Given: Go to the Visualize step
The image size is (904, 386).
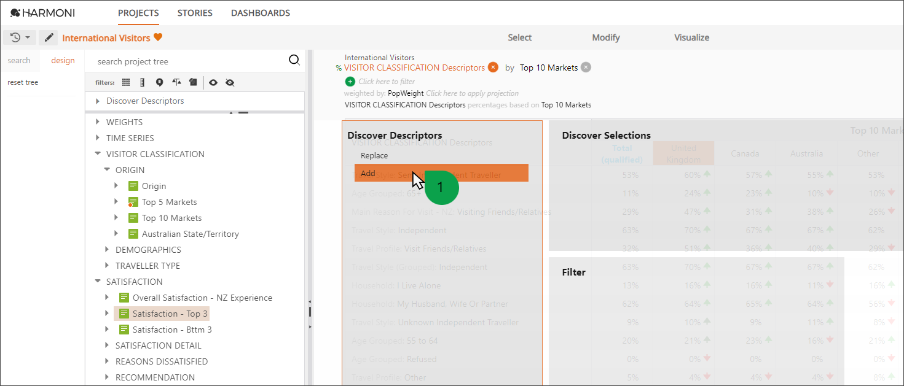Looking at the screenshot, I should click(x=691, y=37).
